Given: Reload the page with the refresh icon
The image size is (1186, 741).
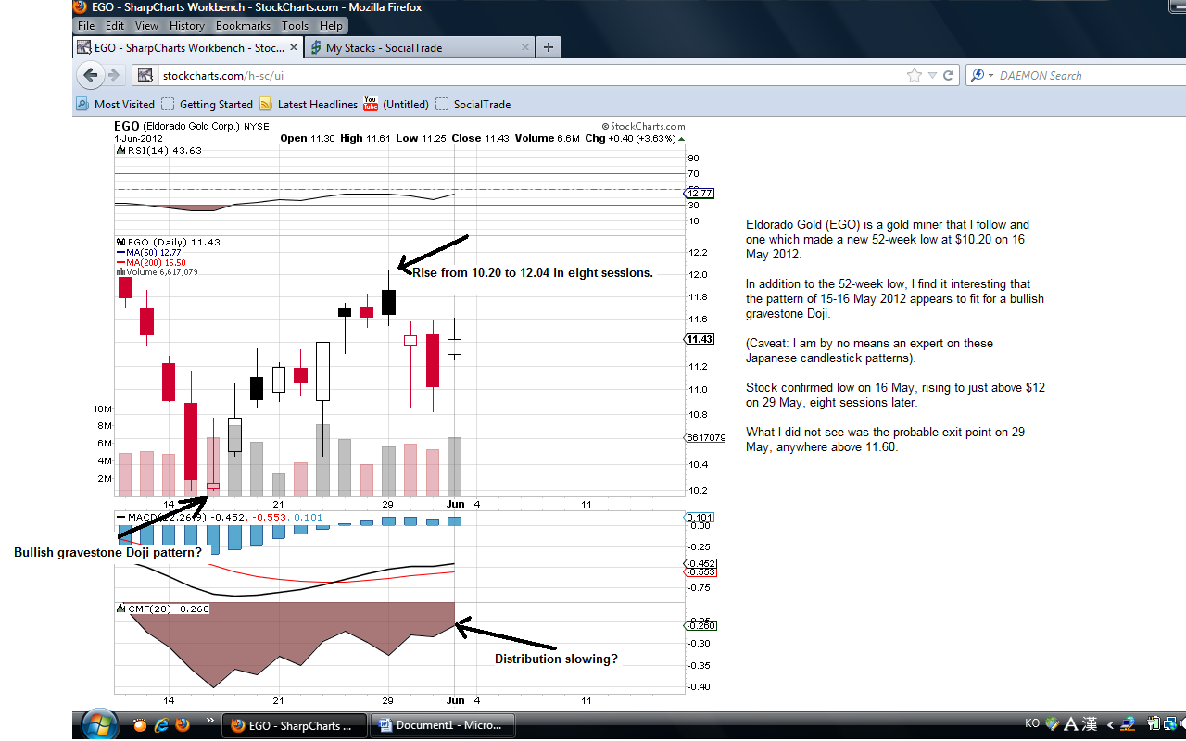Looking at the screenshot, I should [949, 76].
